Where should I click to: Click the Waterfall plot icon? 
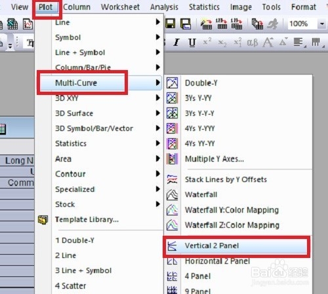pos(172,194)
